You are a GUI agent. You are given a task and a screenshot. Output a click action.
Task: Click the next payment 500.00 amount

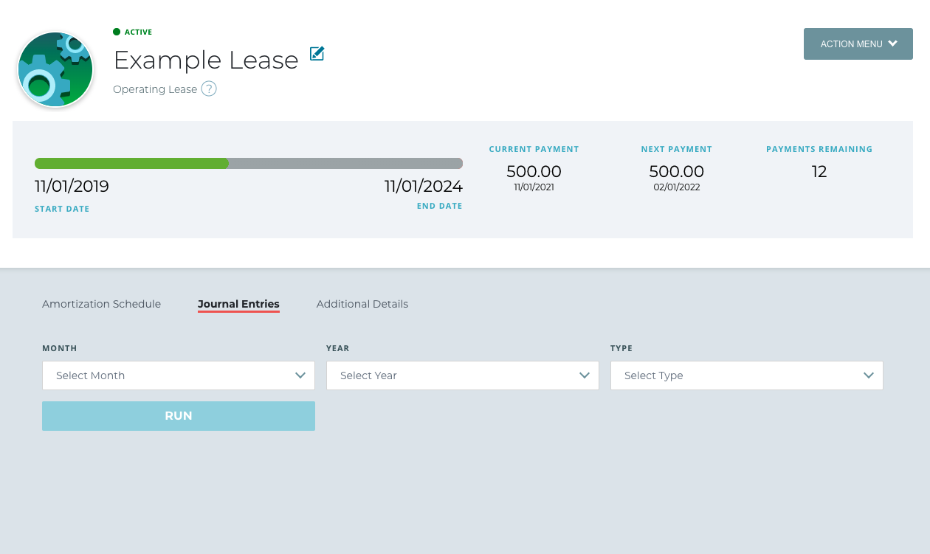click(676, 172)
